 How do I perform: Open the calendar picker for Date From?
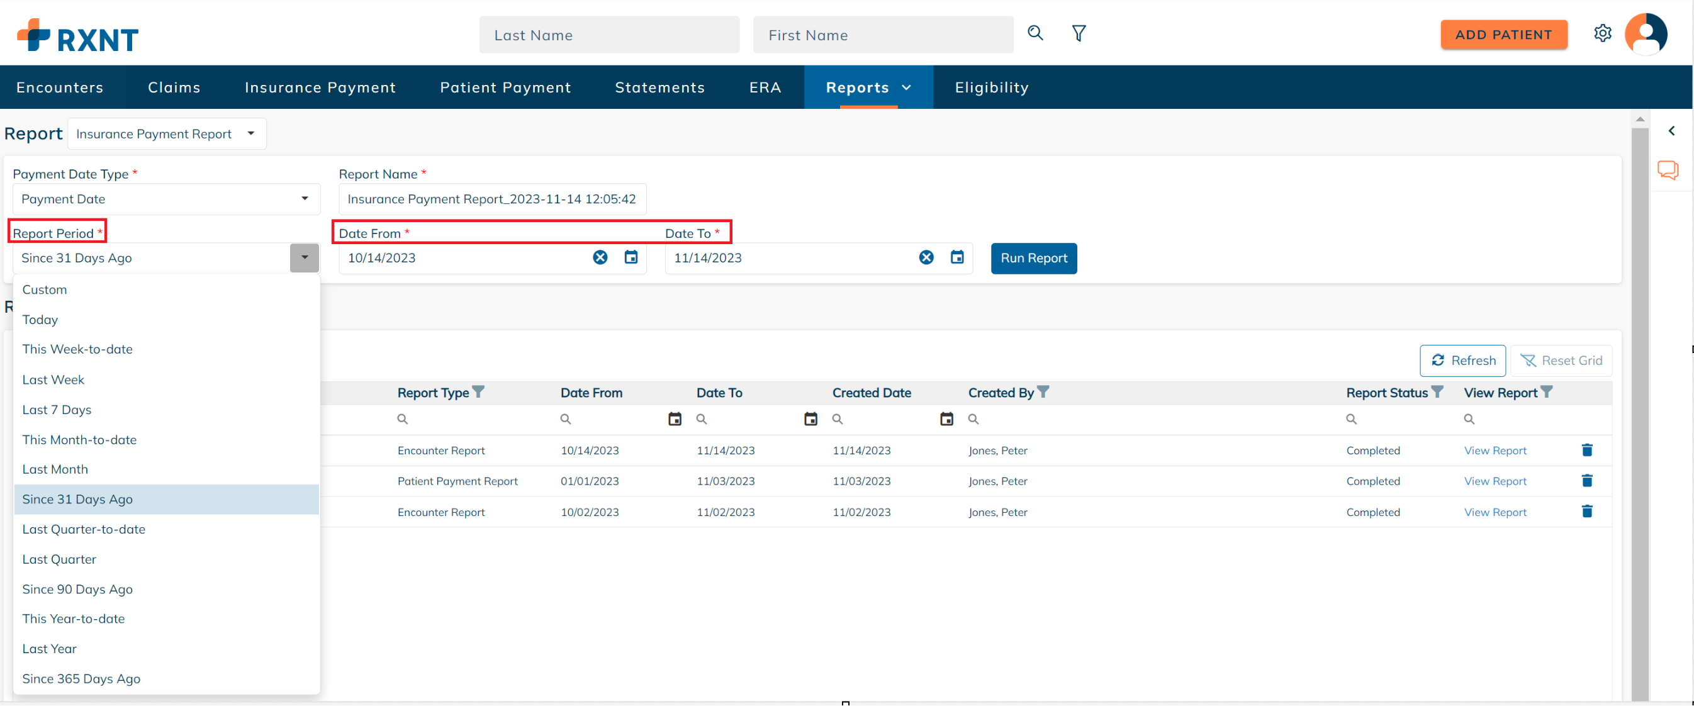(631, 258)
